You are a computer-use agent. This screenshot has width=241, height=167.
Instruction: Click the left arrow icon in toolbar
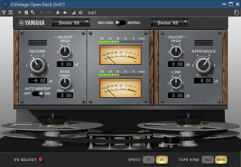65,12
